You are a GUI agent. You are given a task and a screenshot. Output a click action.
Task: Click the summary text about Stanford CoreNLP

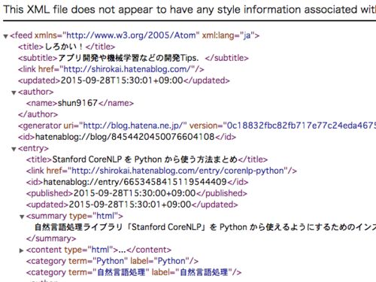click(205, 227)
